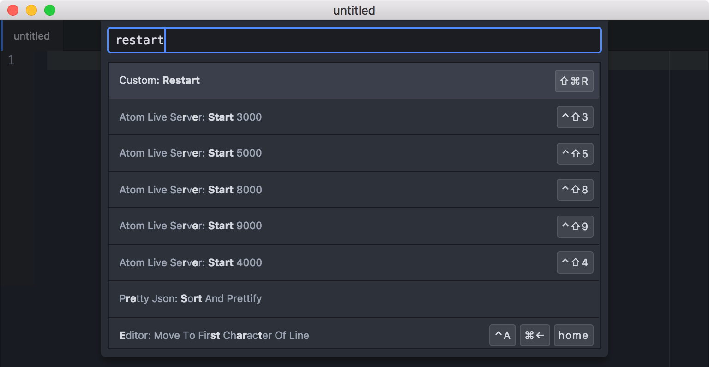
Task: Click line number 1 in the gutter
Action: [12, 60]
